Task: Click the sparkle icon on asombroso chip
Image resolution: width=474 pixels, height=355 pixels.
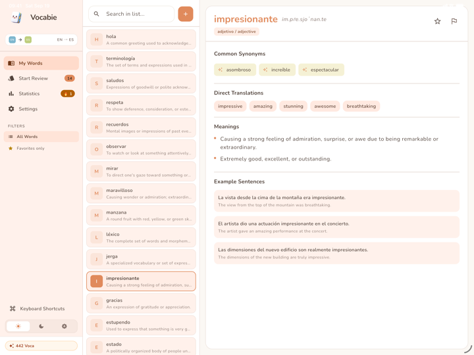Action: (221, 70)
